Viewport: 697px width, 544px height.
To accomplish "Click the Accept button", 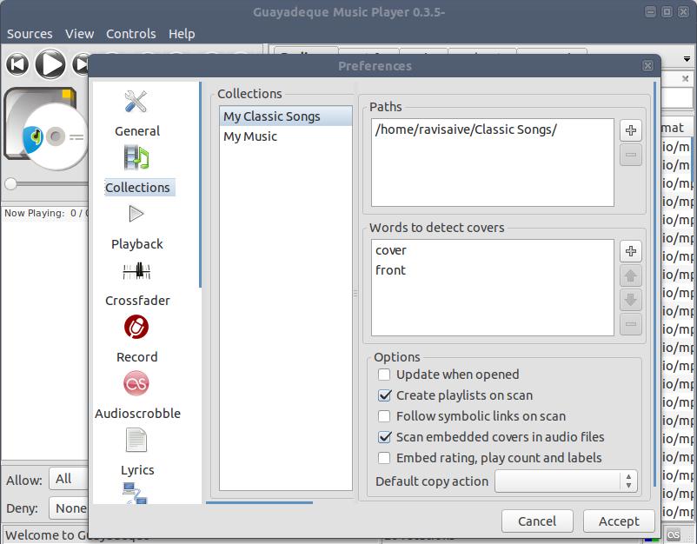I will click(x=619, y=521).
